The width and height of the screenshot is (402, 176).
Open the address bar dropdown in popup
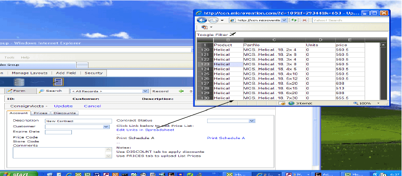pos(284,20)
